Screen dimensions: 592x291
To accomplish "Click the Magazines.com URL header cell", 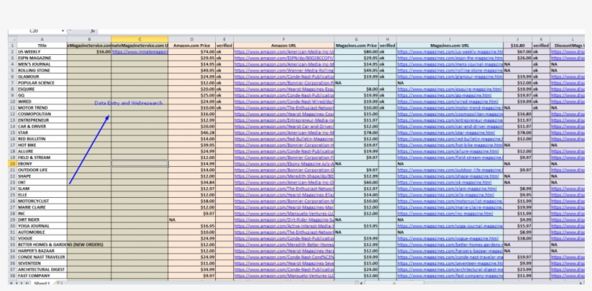I will point(450,45).
